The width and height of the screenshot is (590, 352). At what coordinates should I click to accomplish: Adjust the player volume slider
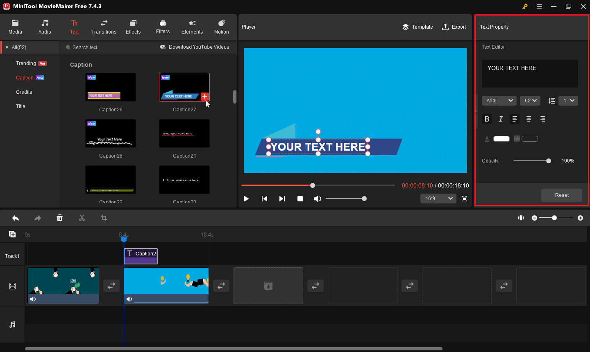pos(346,199)
